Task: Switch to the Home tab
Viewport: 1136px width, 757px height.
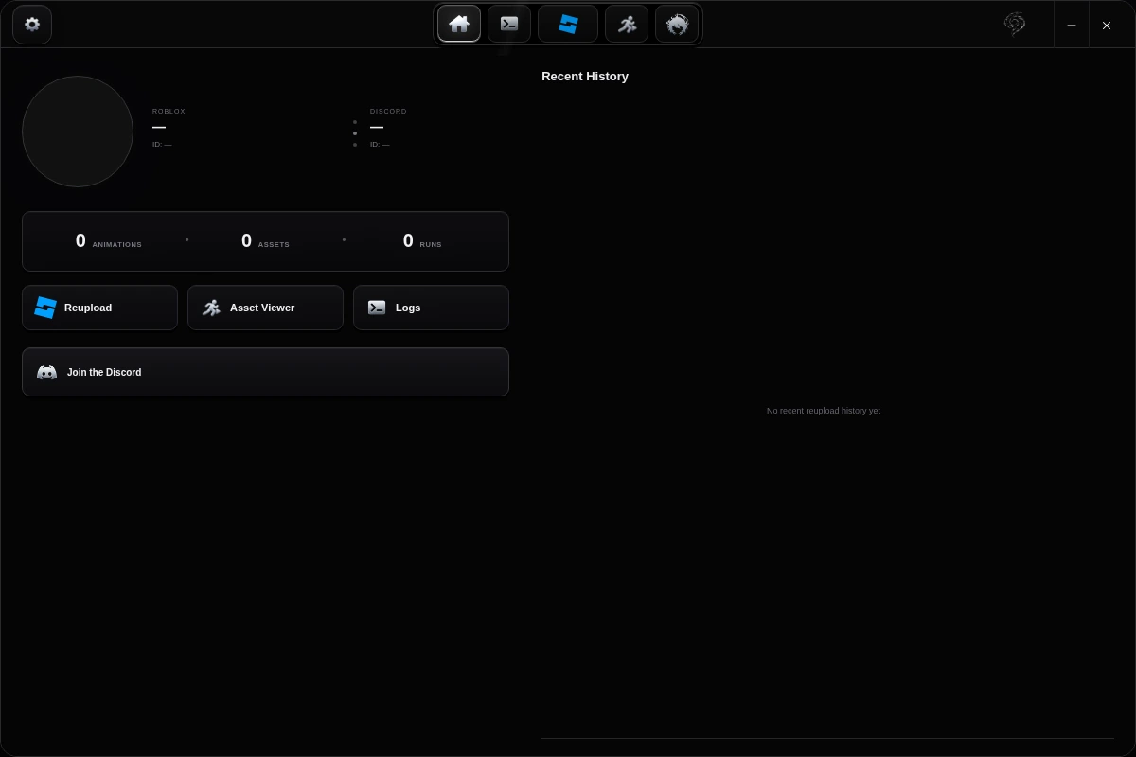Action: point(459,24)
